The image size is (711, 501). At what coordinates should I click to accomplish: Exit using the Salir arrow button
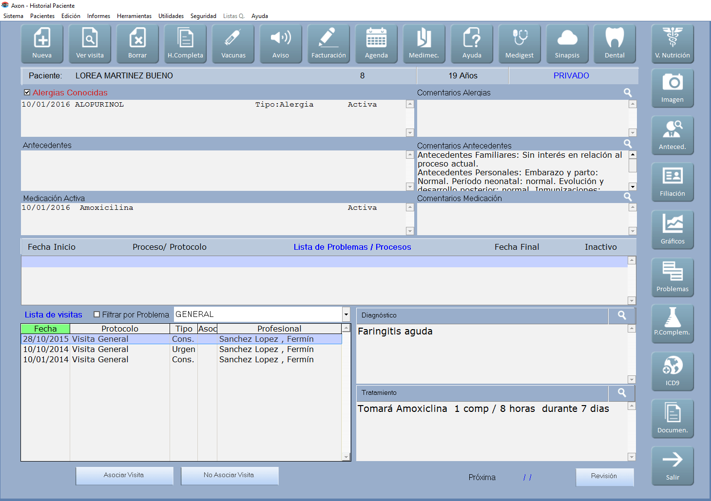point(673,466)
